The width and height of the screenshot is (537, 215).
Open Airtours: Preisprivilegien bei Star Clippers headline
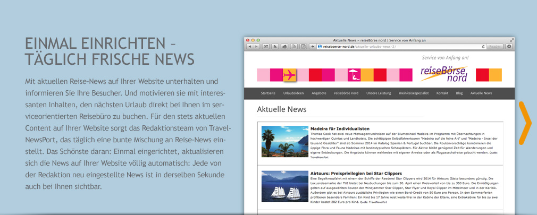(356, 174)
